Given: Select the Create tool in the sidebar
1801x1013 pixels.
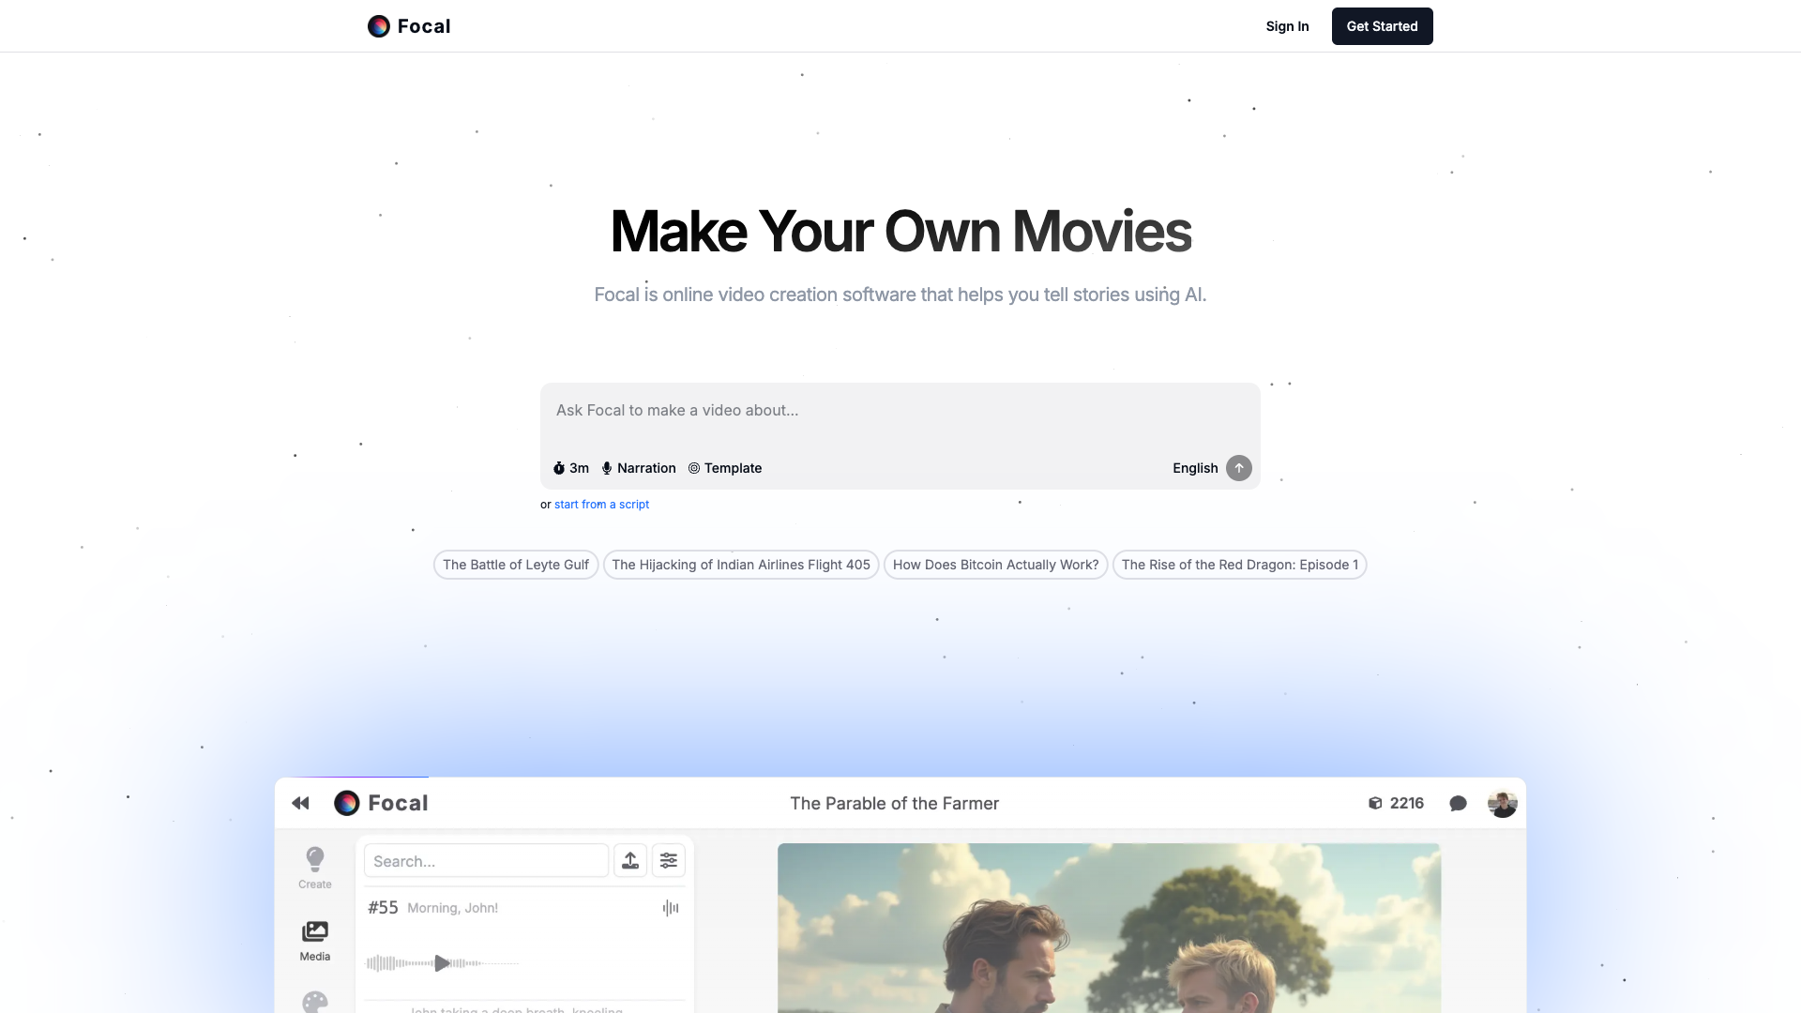Looking at the screenshot, I should 314,864.
